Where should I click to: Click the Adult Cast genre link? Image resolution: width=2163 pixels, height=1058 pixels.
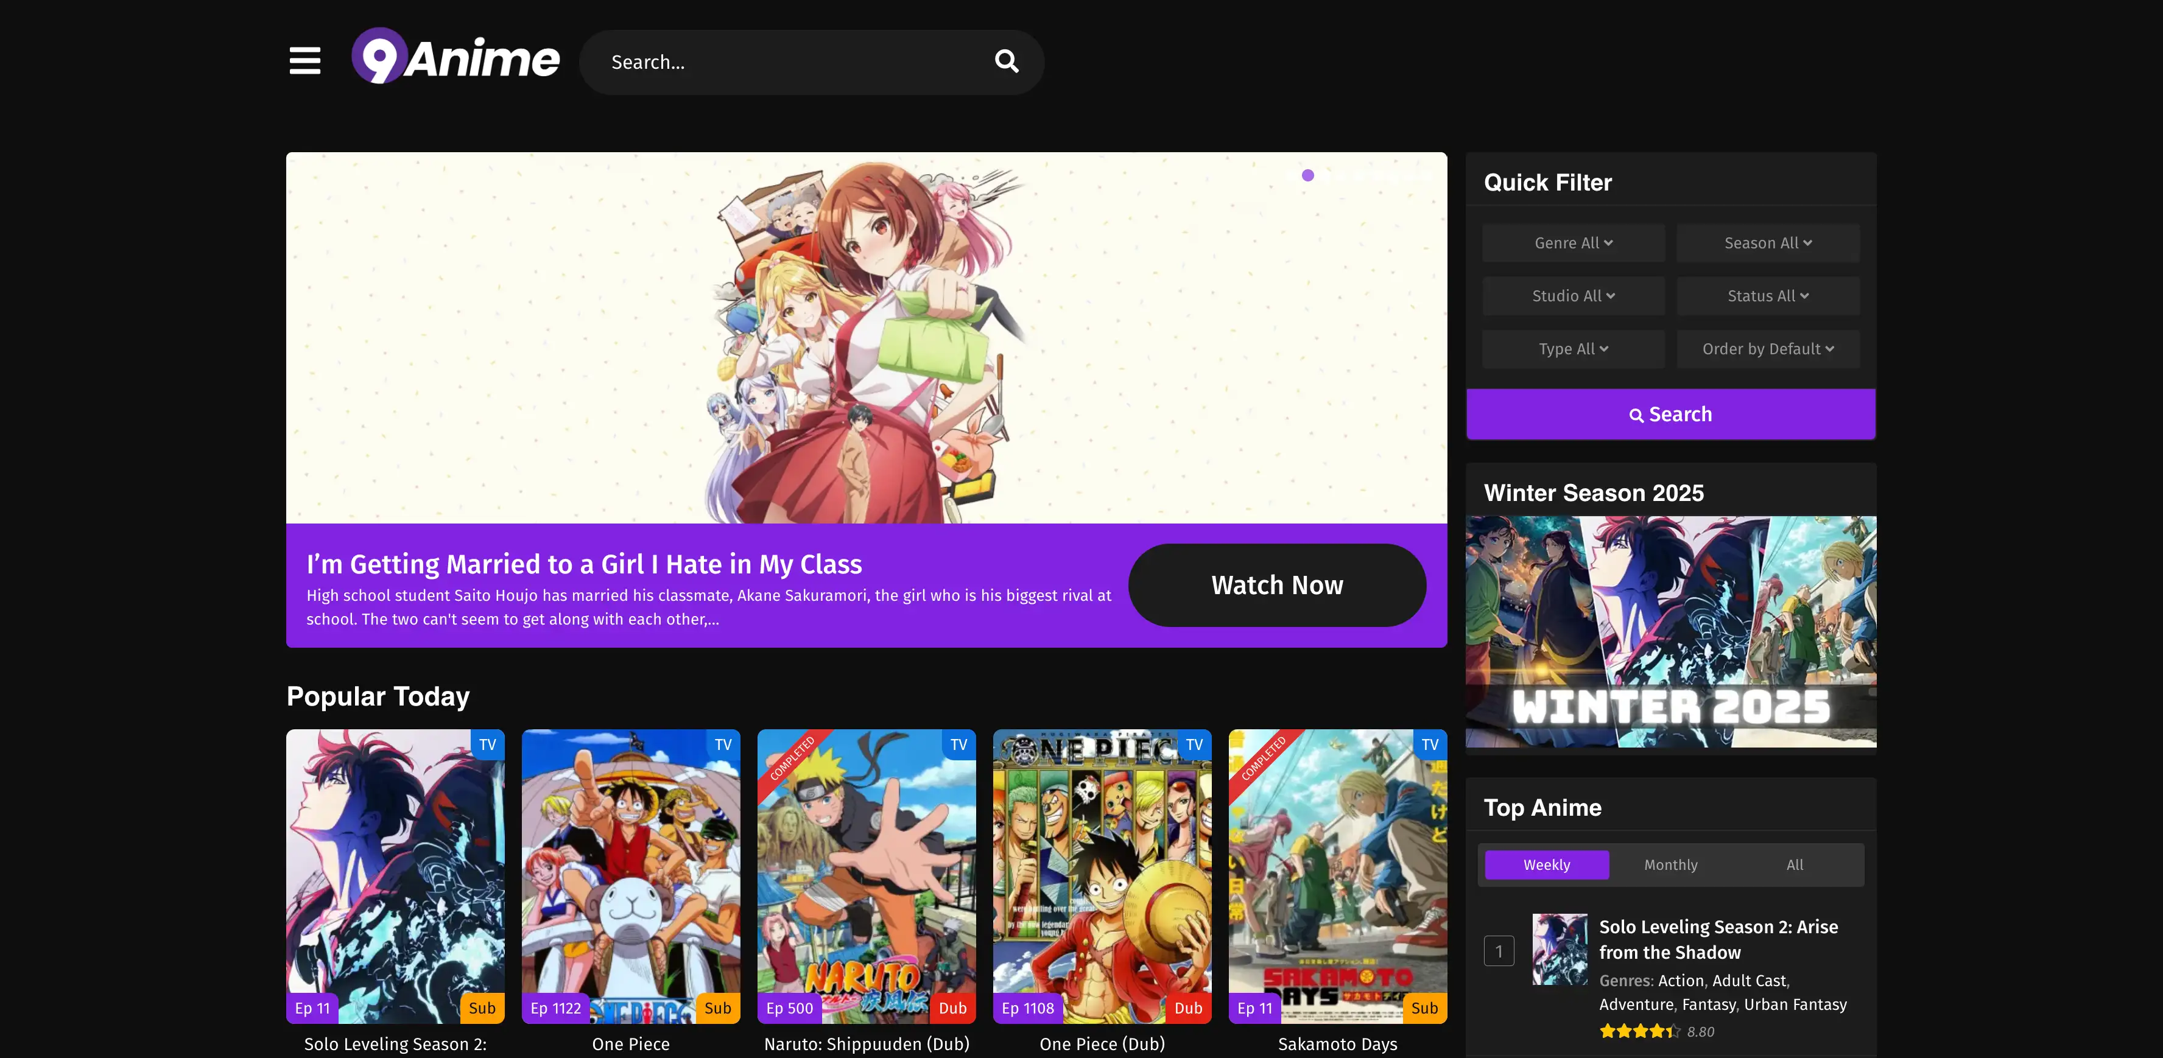1749,980
